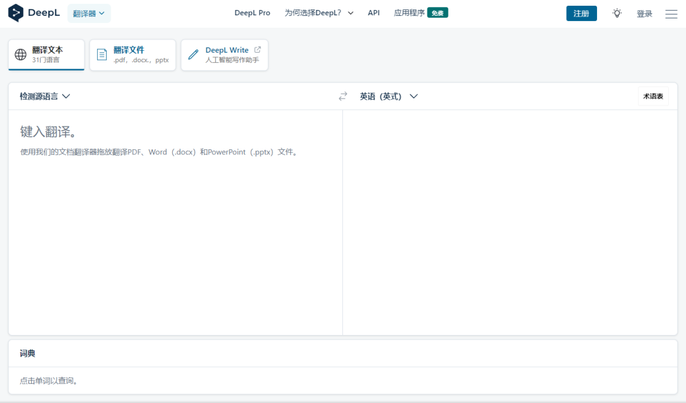Click the 键入翻译 source text field

tap(175, 222)
